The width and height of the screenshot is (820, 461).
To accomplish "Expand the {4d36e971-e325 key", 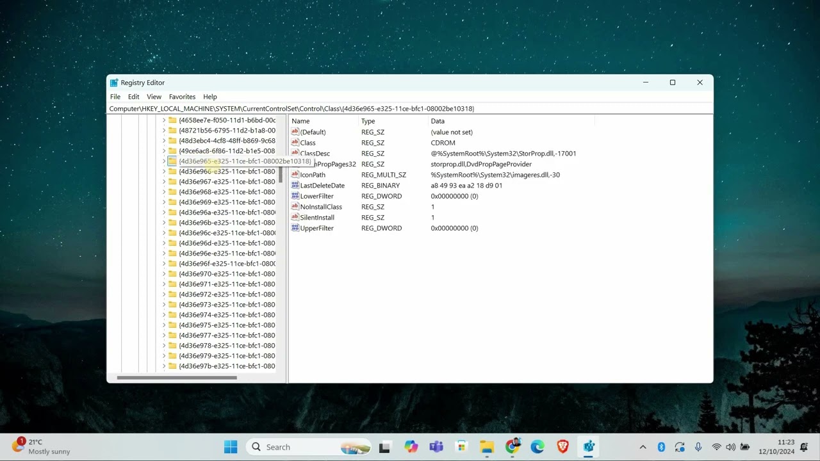I will pos(164,284).
